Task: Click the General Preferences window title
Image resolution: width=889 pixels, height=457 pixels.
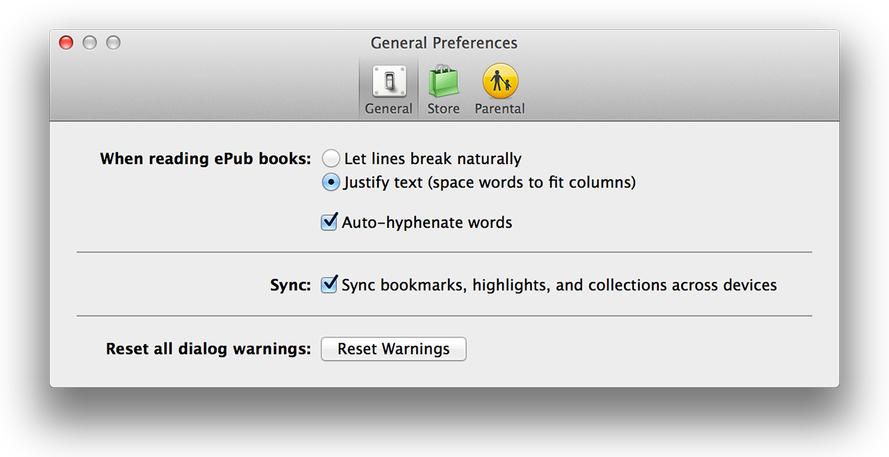Action: [x=444, y=43]
